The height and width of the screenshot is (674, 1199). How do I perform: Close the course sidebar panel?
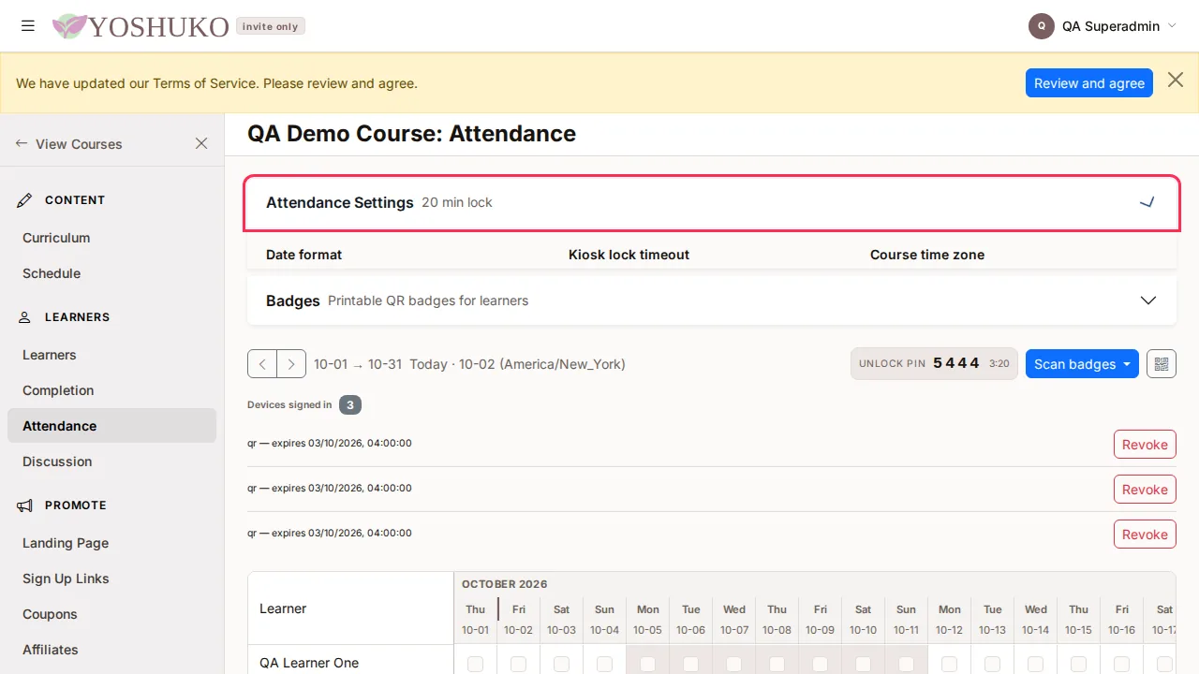[201, 143]
